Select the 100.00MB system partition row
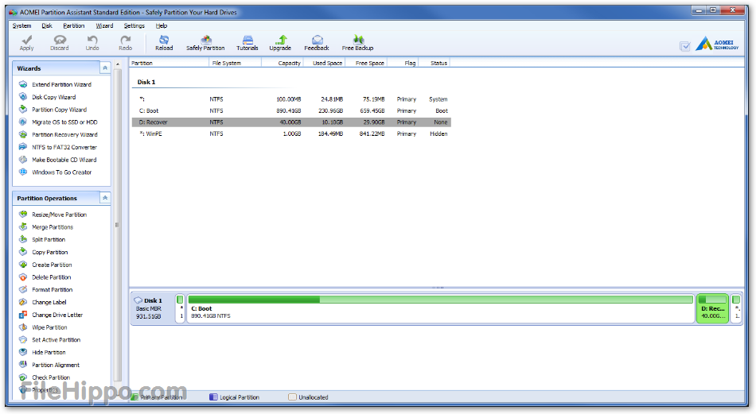This screenshot has width=756, height=414. 291,99
